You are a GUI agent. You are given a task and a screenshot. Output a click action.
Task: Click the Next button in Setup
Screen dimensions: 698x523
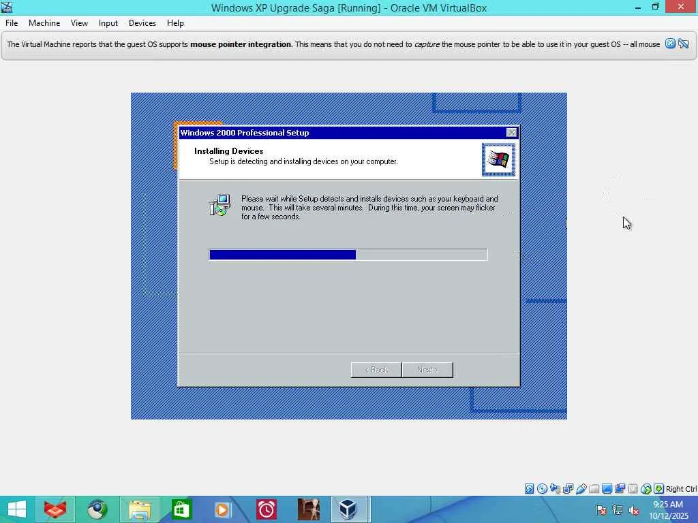(427, 370)
